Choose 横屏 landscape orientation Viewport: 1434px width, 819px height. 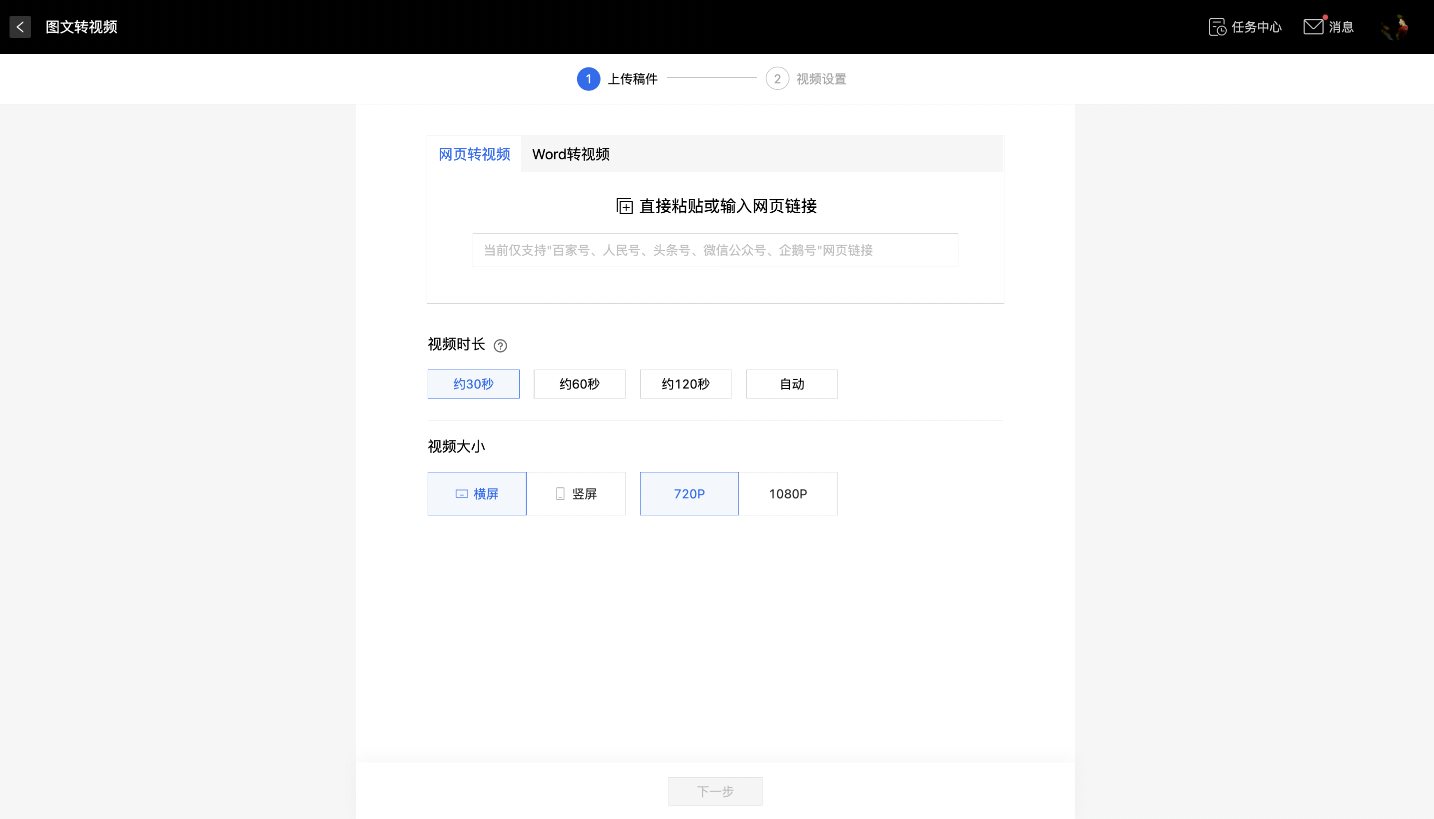(x=477, y=494)
